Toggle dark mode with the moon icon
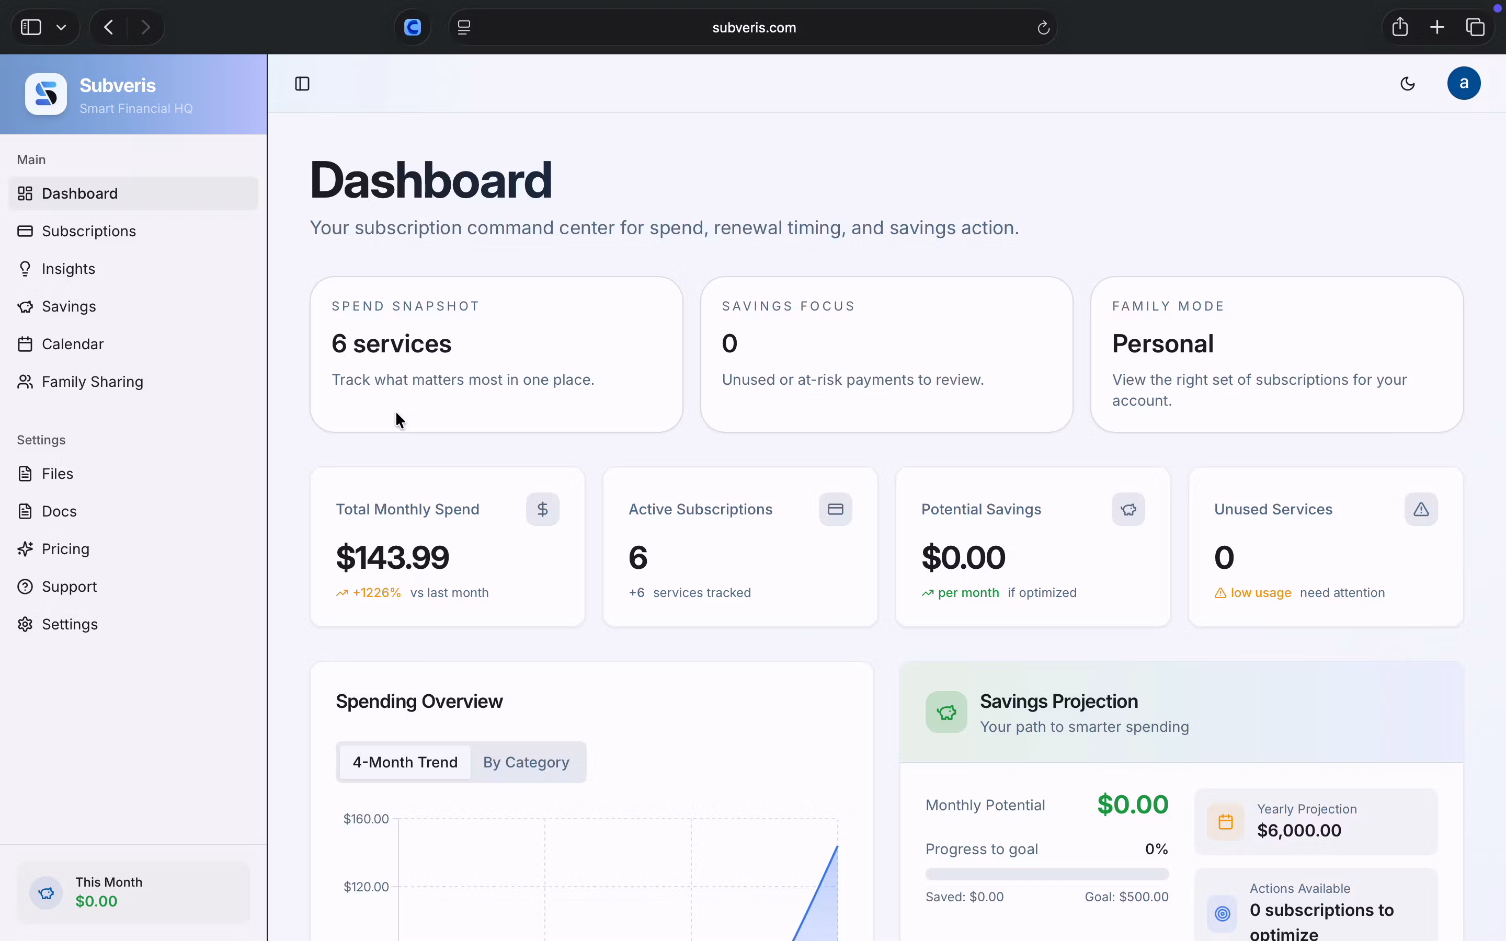 pos(1408,84)
